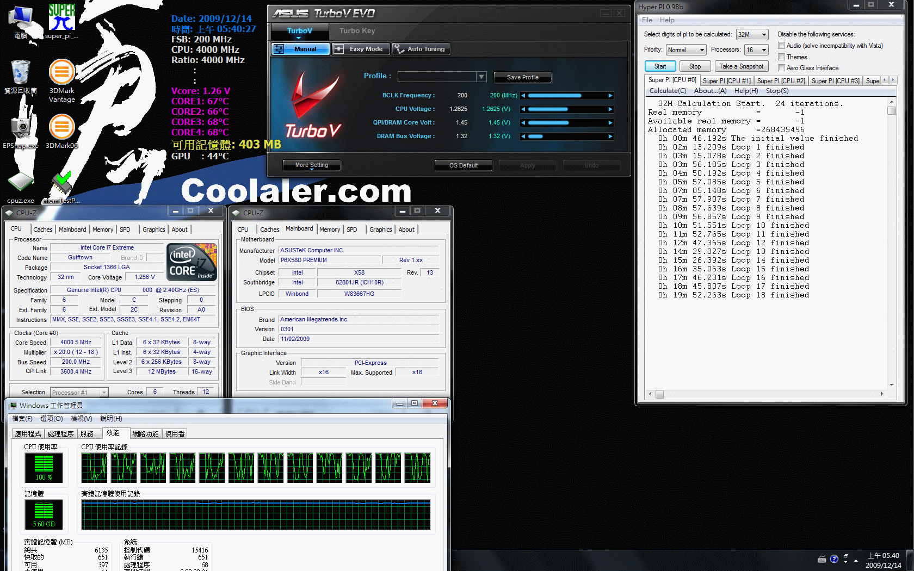The image size is (914, 571).
Task: Select SPD tab in right CPU-Z window
Action: click(x=352, y=229)
